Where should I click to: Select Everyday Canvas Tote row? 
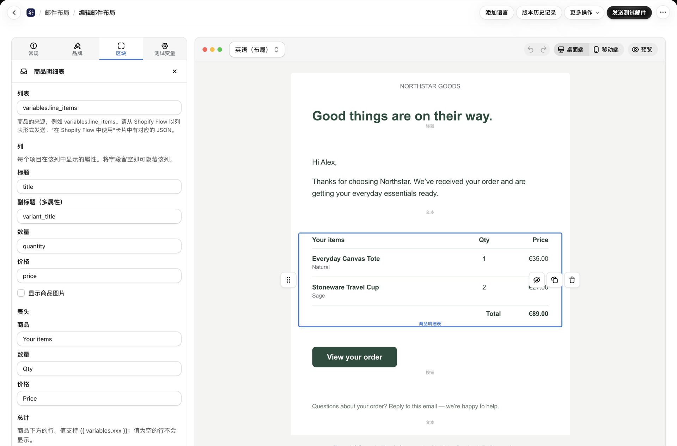(430, 262)
